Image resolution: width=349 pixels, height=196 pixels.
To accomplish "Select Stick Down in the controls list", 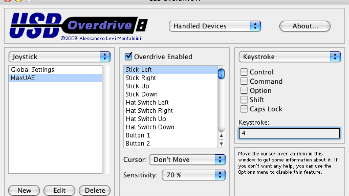I will click(x=170, y=94).
